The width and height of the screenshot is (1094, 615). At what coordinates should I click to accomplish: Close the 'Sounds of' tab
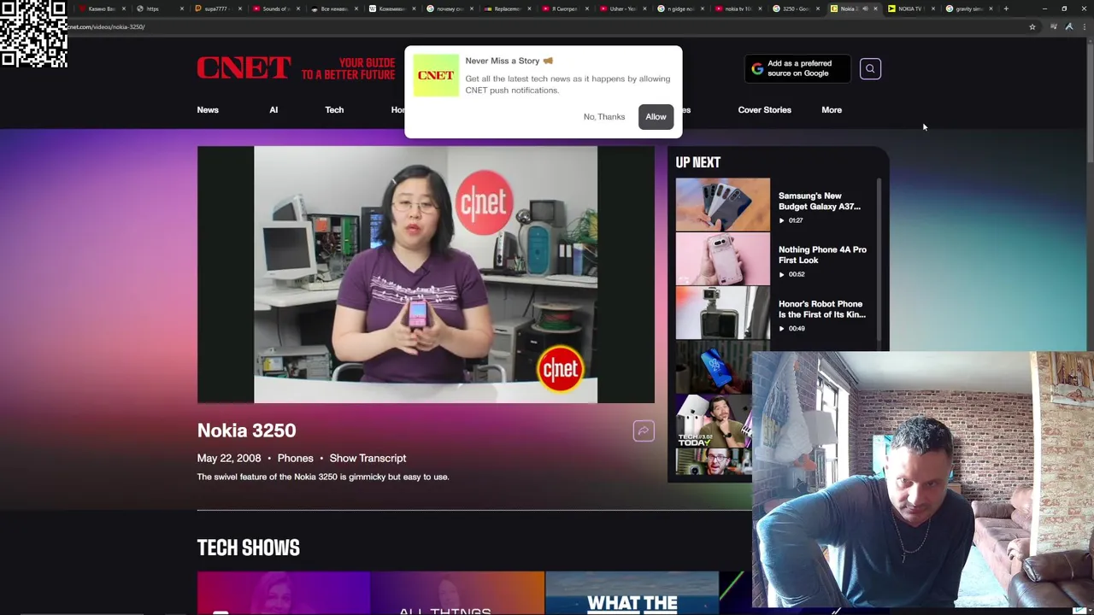297,9
